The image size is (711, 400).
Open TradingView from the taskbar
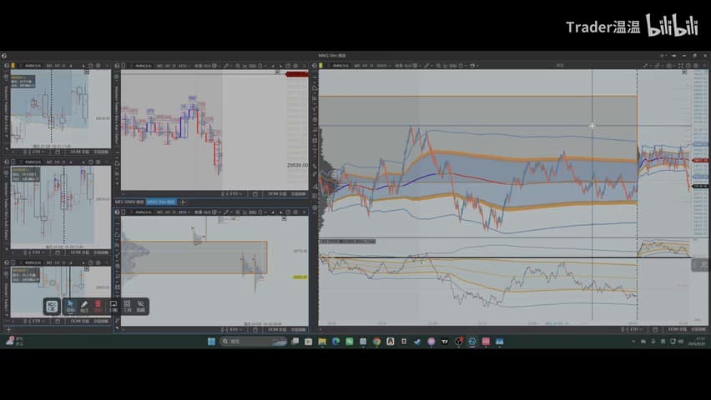click(445, 342)
